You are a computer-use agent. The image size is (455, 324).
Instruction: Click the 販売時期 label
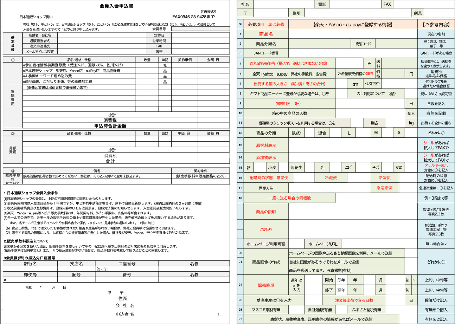[266, 285]
